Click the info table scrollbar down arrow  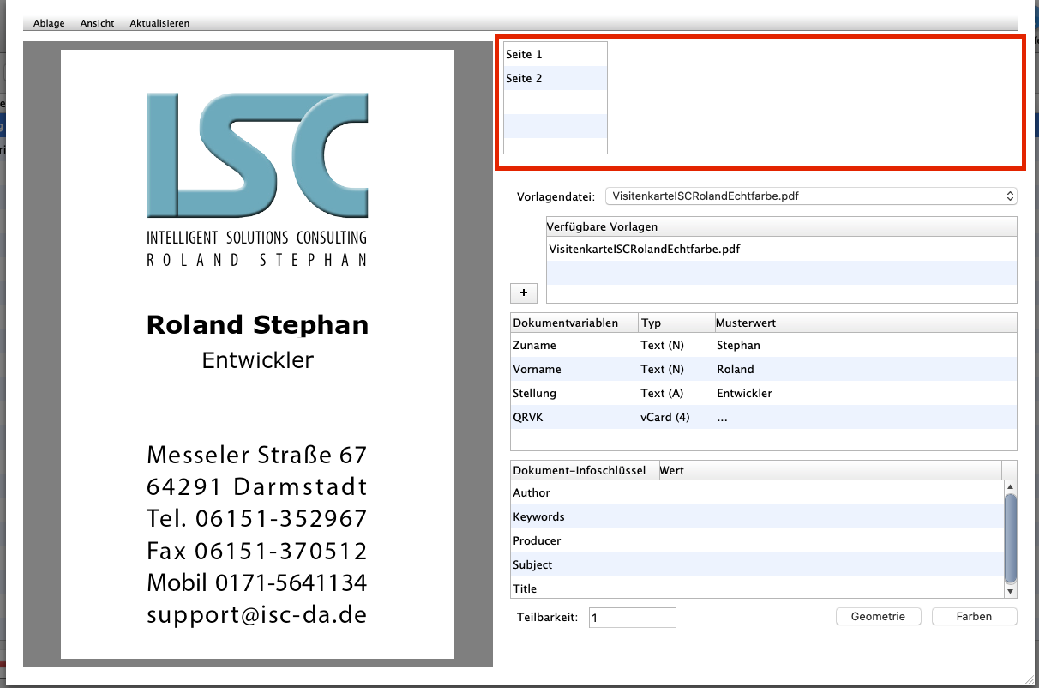1010,591
